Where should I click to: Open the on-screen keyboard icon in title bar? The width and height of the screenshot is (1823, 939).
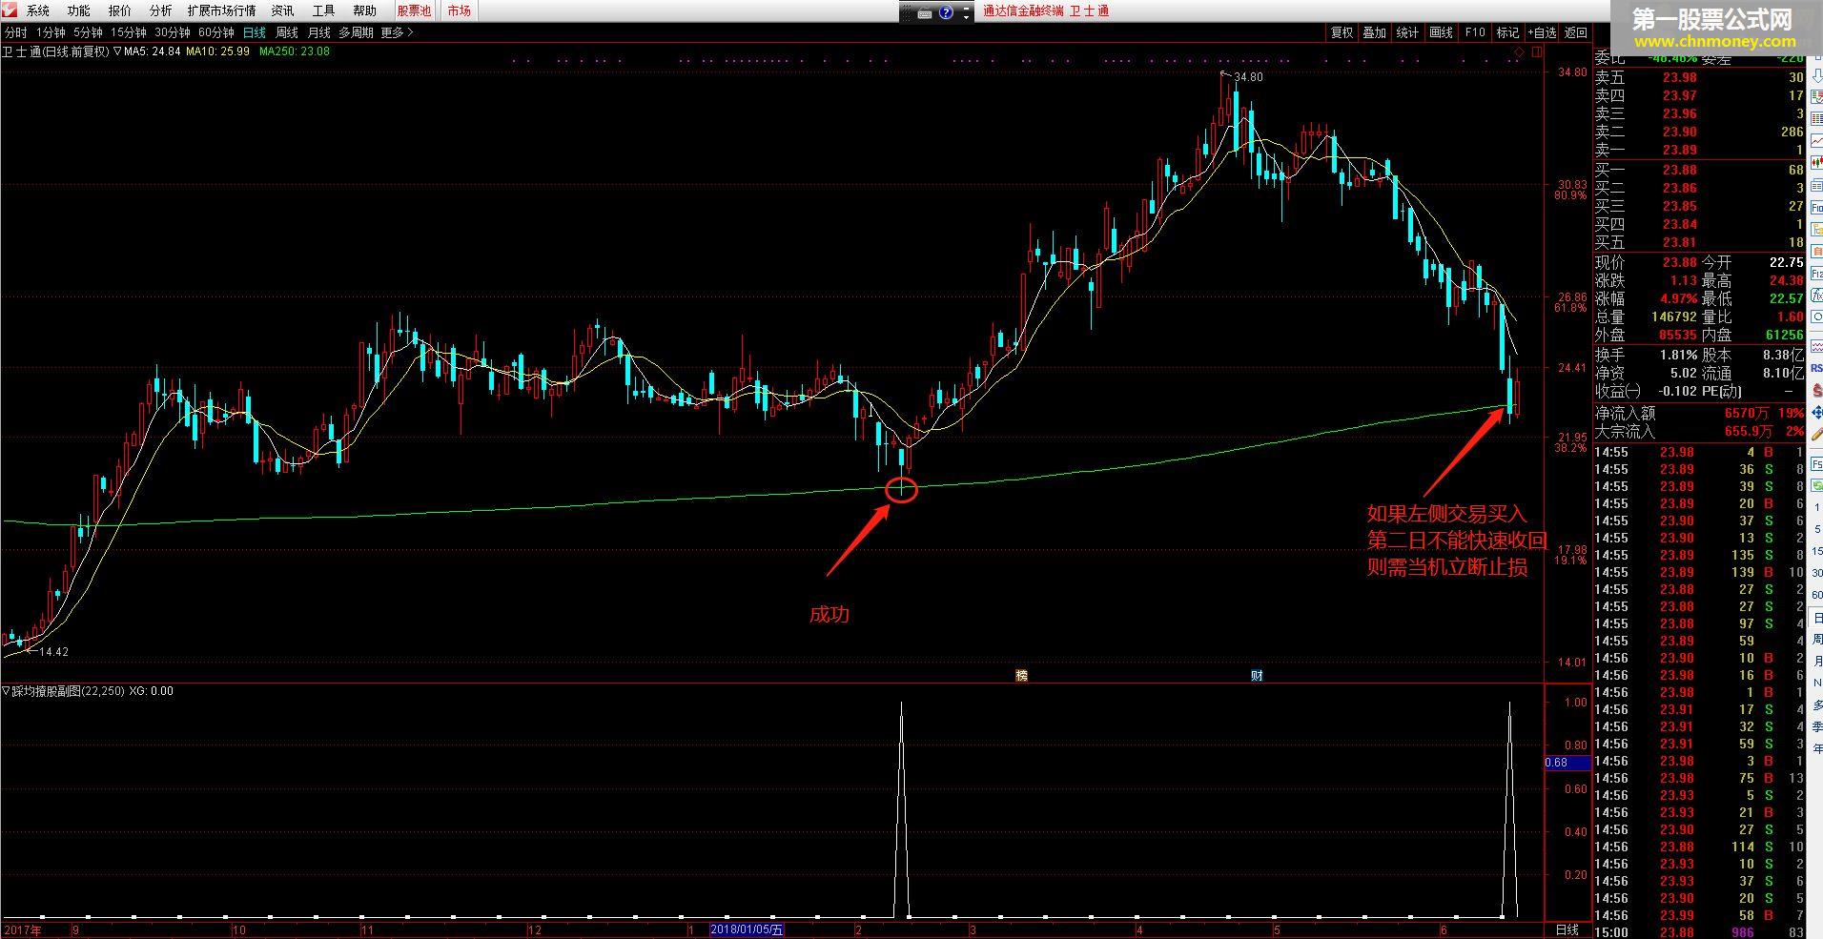(925, 13)
